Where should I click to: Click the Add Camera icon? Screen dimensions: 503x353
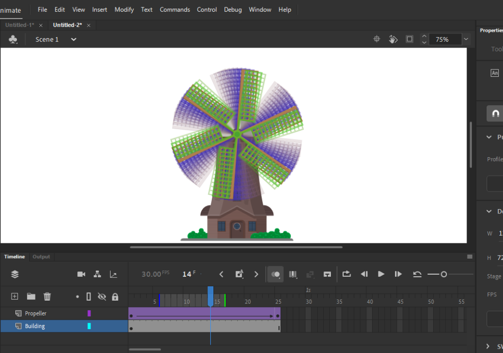81,275
